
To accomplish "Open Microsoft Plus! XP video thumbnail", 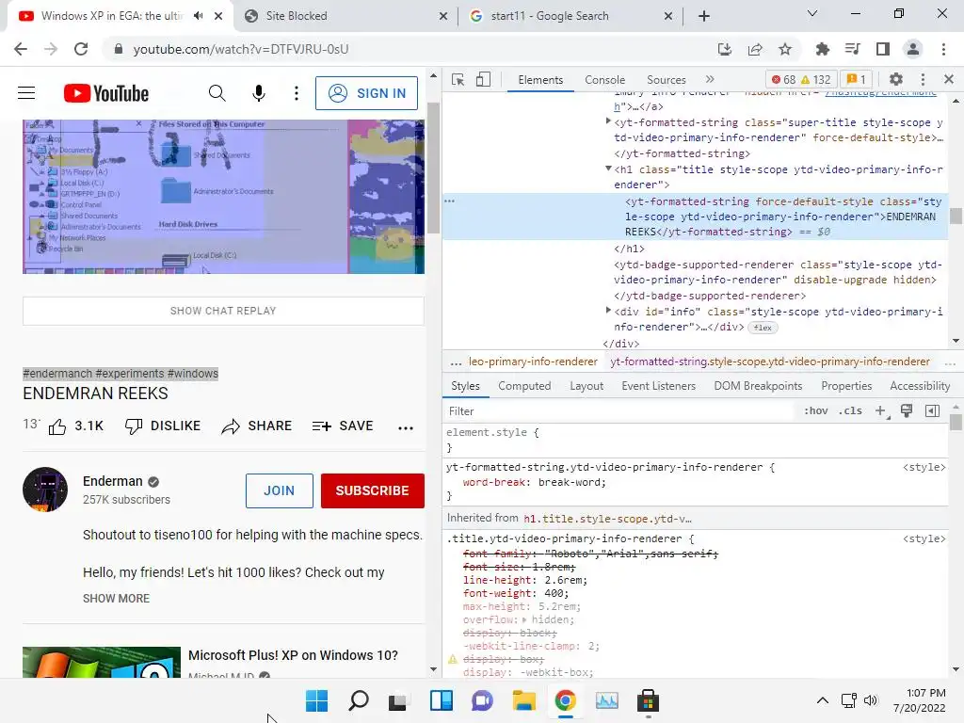I will click(102, 662).
